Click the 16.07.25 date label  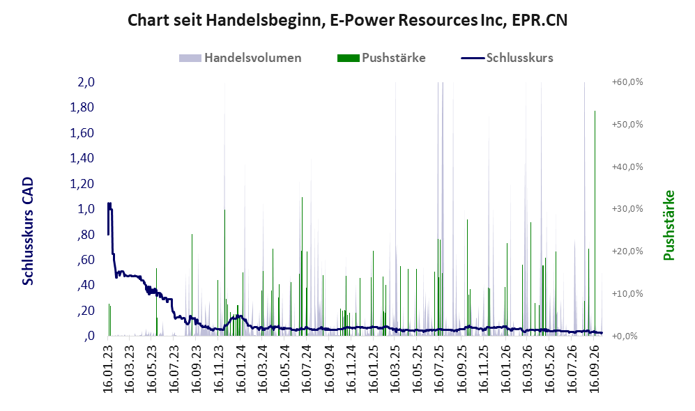point(439,369)
